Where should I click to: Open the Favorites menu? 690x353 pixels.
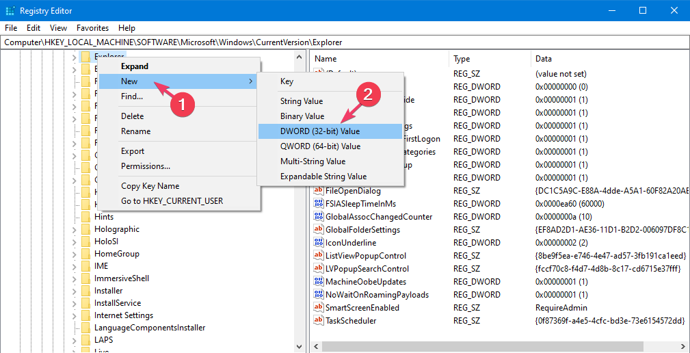click(x=92, y=28)
